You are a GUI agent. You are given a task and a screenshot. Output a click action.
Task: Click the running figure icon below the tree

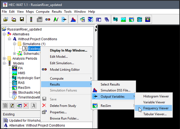(34, 106)
